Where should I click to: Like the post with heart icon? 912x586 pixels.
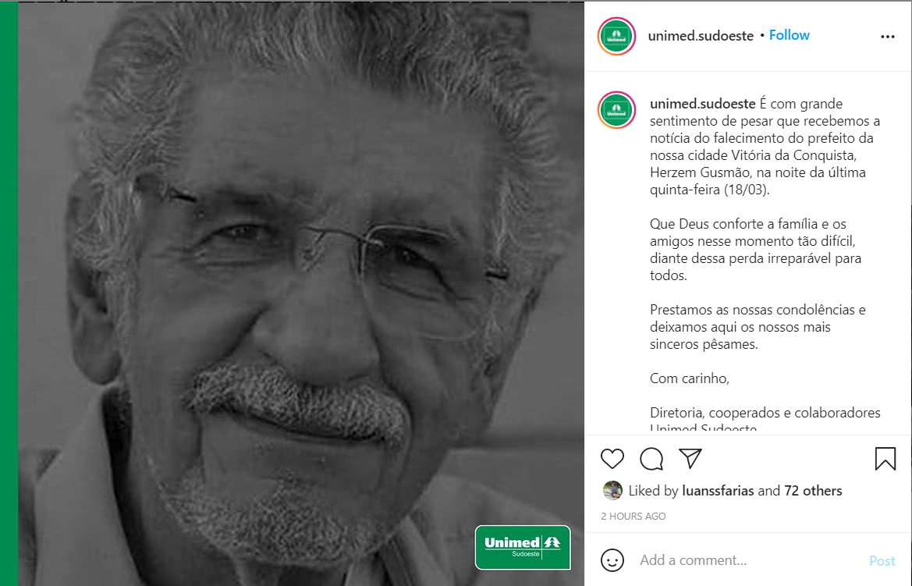pos(612,459)
